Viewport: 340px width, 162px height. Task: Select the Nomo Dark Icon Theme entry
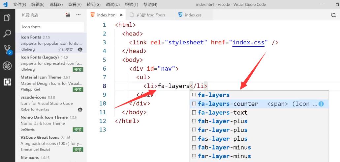[x=51, y=123]
